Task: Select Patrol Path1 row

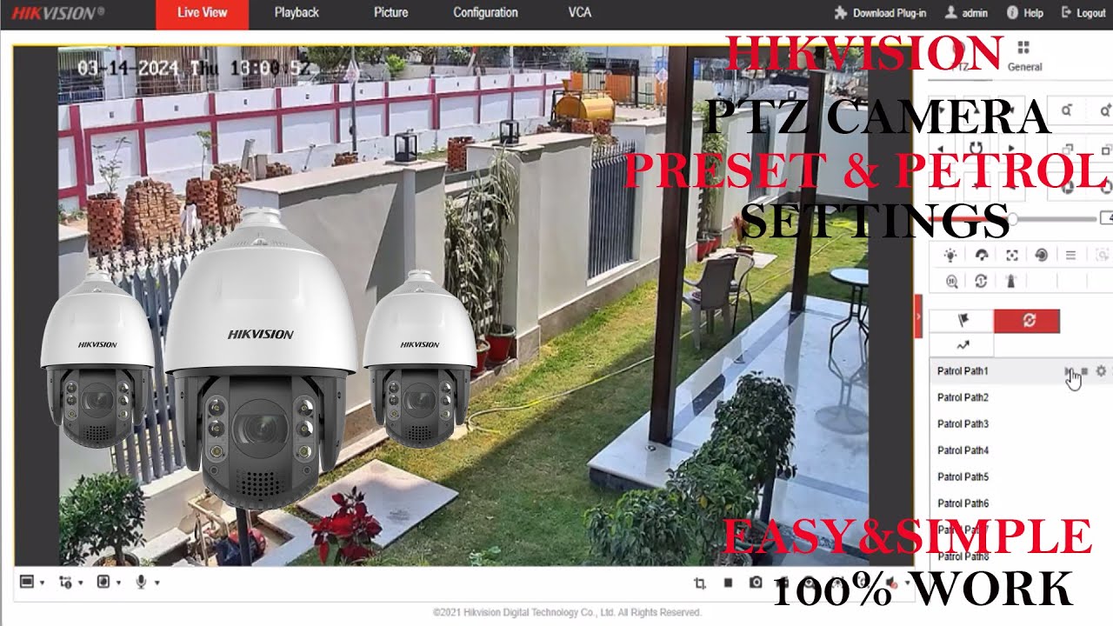Action: point(1021,371)
